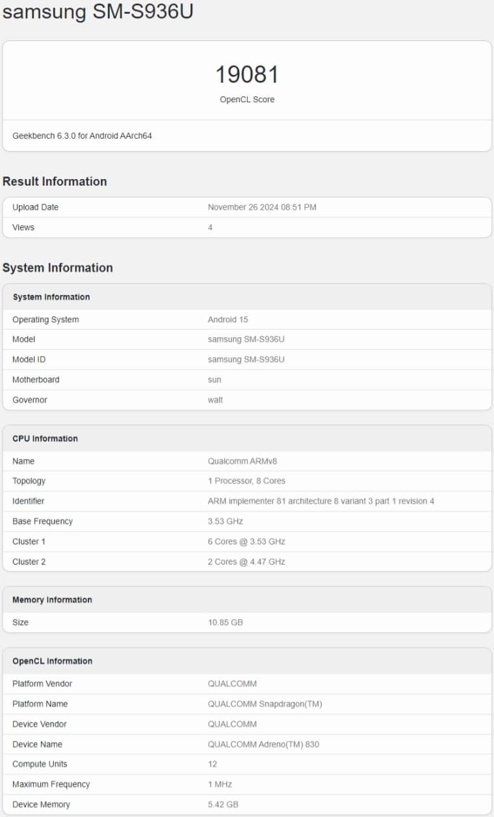Image resolution: width=494 pixels, height=817 pixels.
Task: Select the Model ID row value
Action: pos(246,359)
